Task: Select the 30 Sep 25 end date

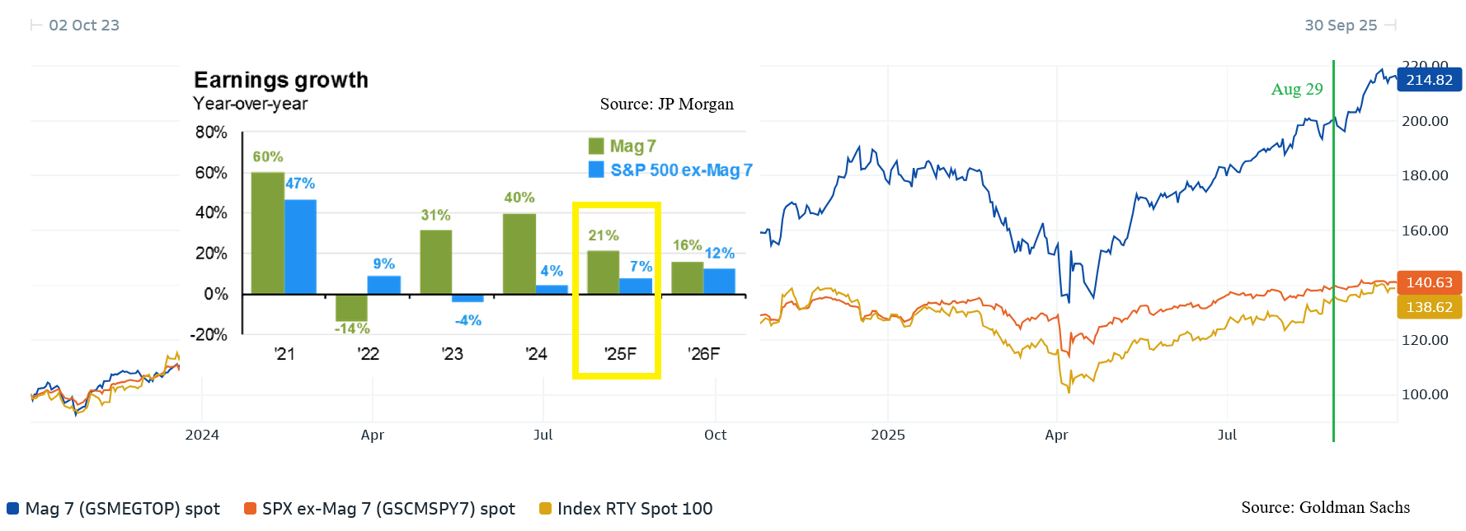Action: (x=1341, y=26)
